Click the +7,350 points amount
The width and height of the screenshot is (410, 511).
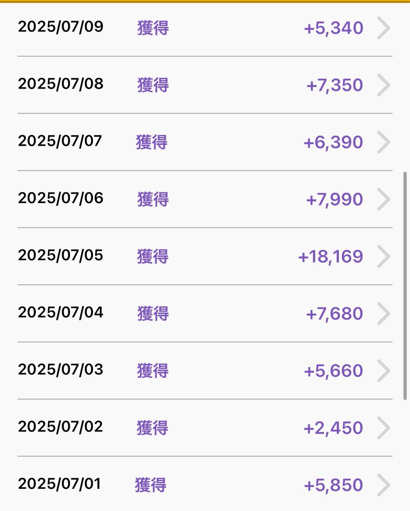pos(335,85)
